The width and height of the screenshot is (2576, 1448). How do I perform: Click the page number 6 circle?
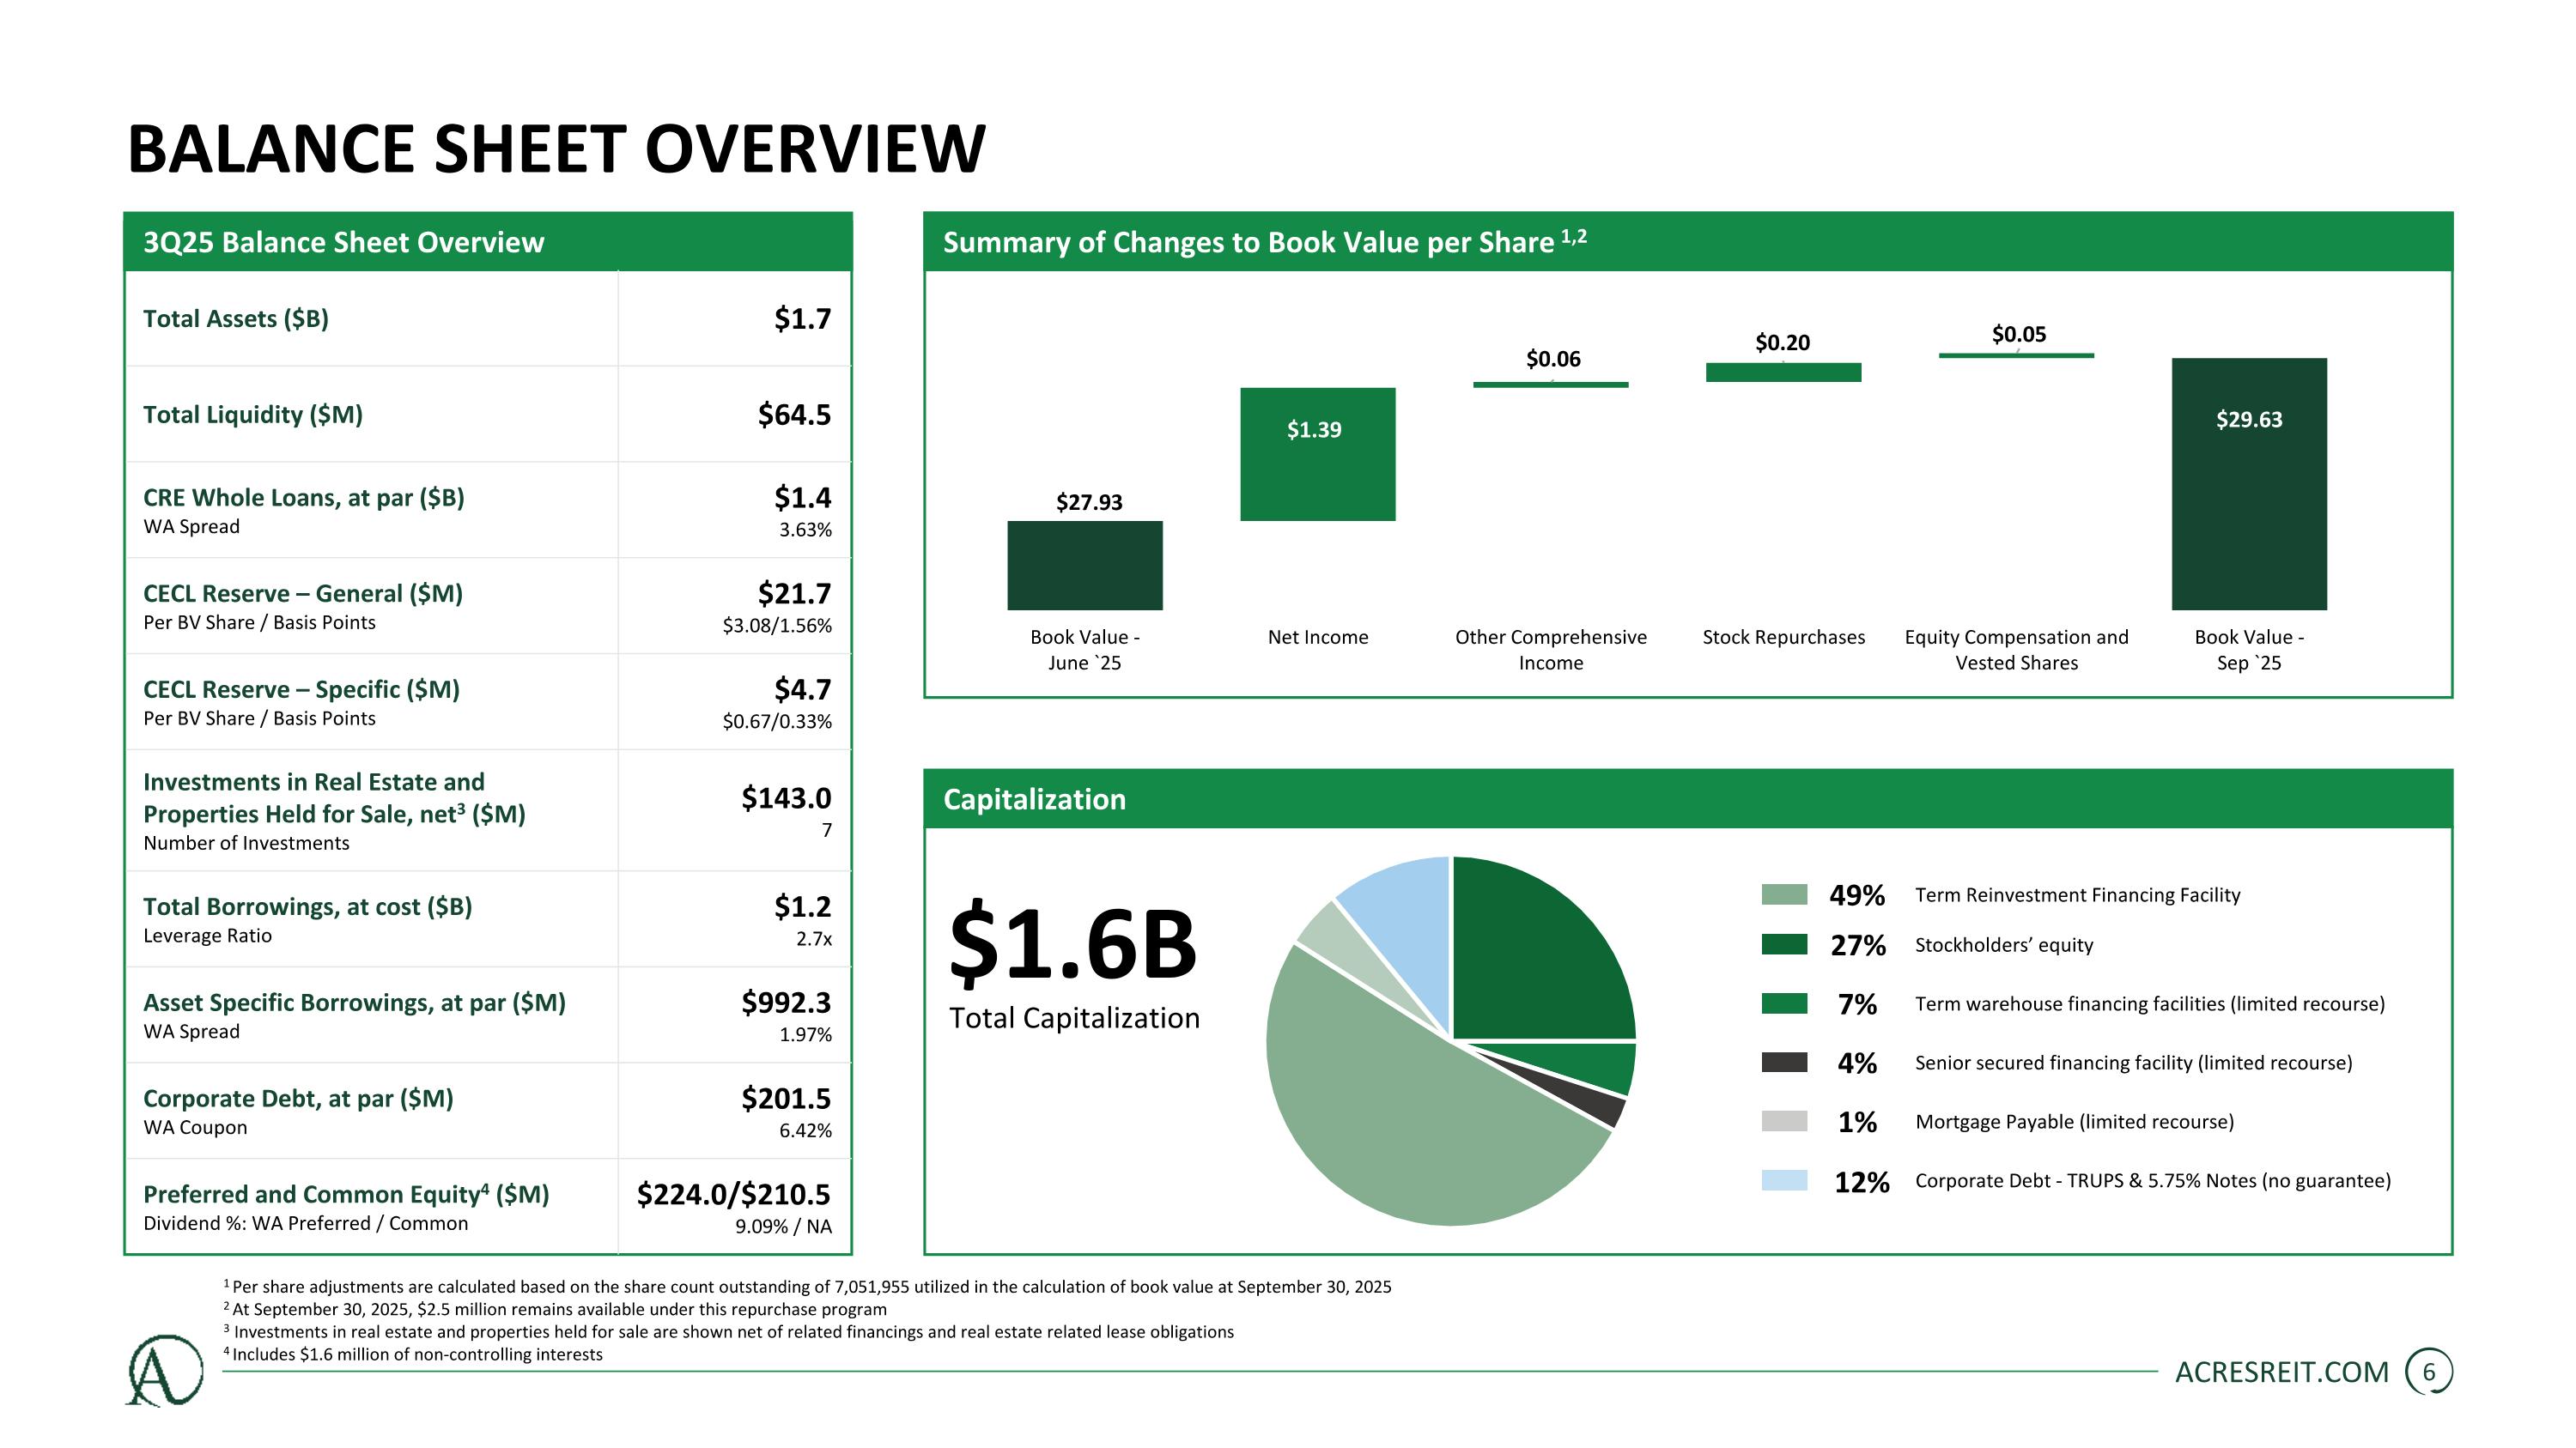[2428, 1372]
